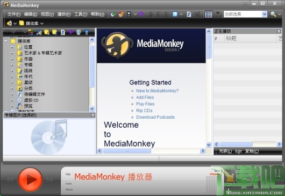
Task: Select 艺术家 & 专辑艺术家 in the tree
Action: tap(43, 53)
